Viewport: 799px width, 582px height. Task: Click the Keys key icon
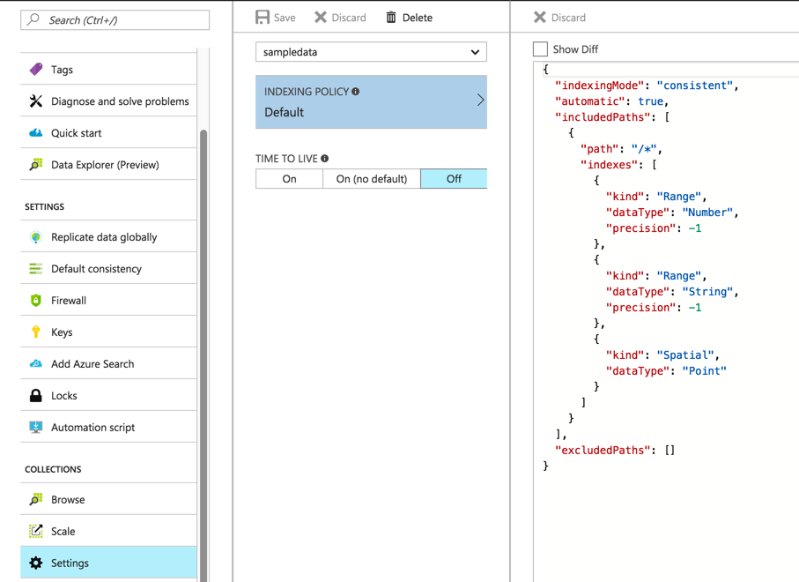35,332
